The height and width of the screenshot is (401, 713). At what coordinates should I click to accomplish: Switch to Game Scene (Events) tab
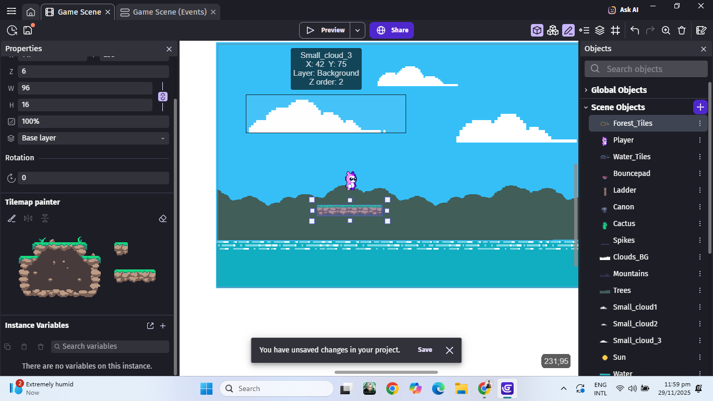point(163,12)
